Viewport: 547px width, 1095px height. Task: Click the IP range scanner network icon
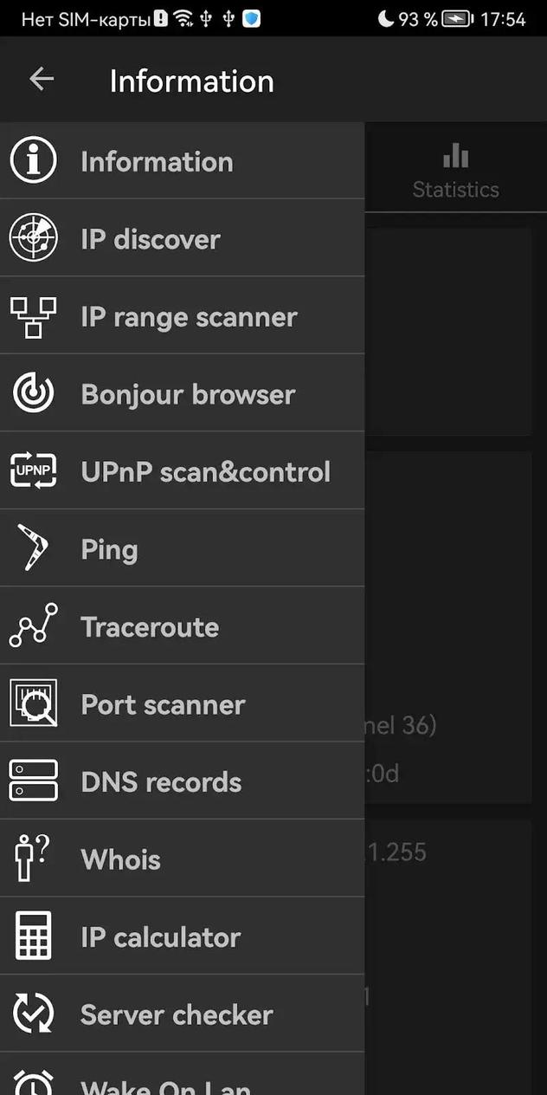(33, 316)
